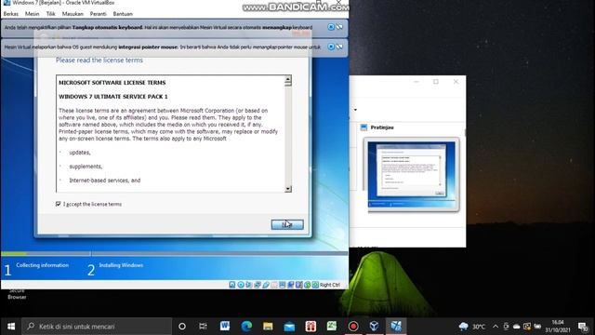
Task: Open the Mail app from the taskbar
Action: (289, 326)
